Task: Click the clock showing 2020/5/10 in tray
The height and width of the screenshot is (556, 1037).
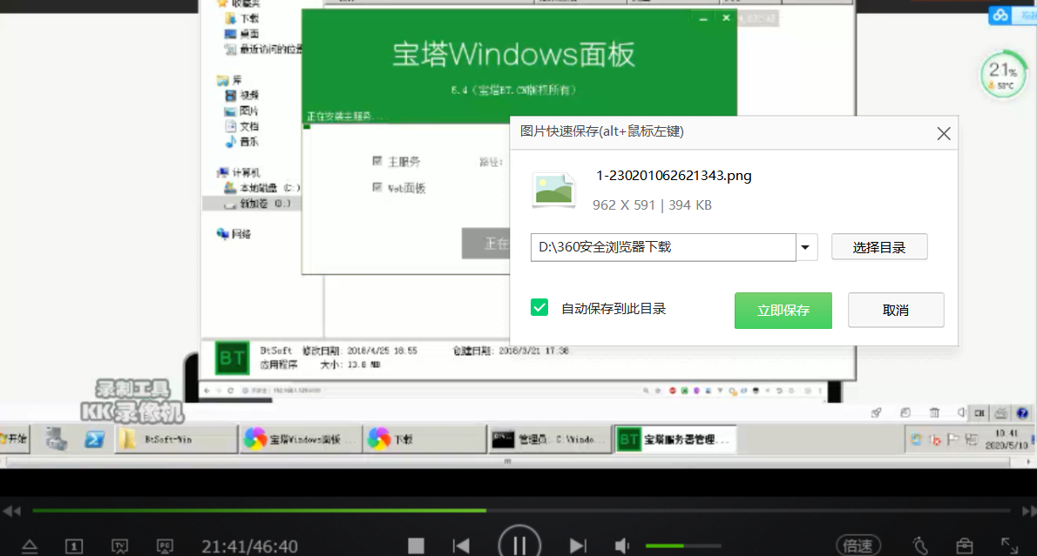Action: 1006,439
